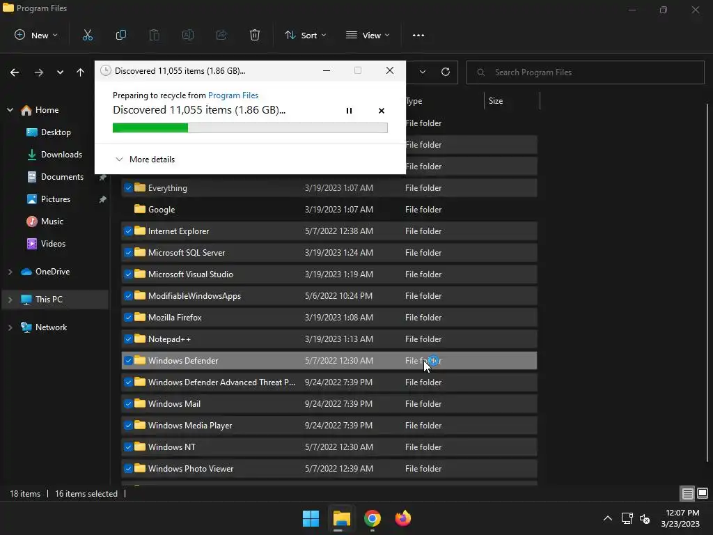Screen dimensions: 713x535
Task: Uncheck the Microsoft Visual Studio checkbox
Action: pyautogui.click(x=128, y=274)
